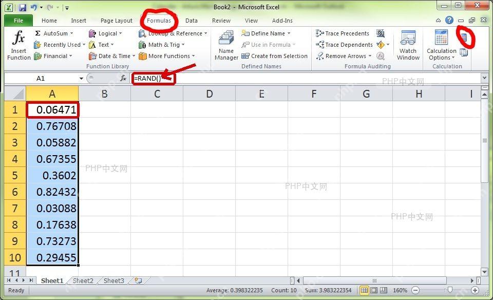Click the Name Box showing A1
The width and height of the screenshot is (493, 300).
pyautogui.click(x=41, y=78)
